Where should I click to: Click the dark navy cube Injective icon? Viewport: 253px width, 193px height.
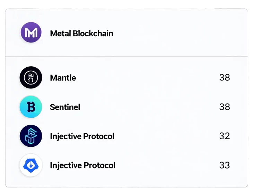point(31,136)
